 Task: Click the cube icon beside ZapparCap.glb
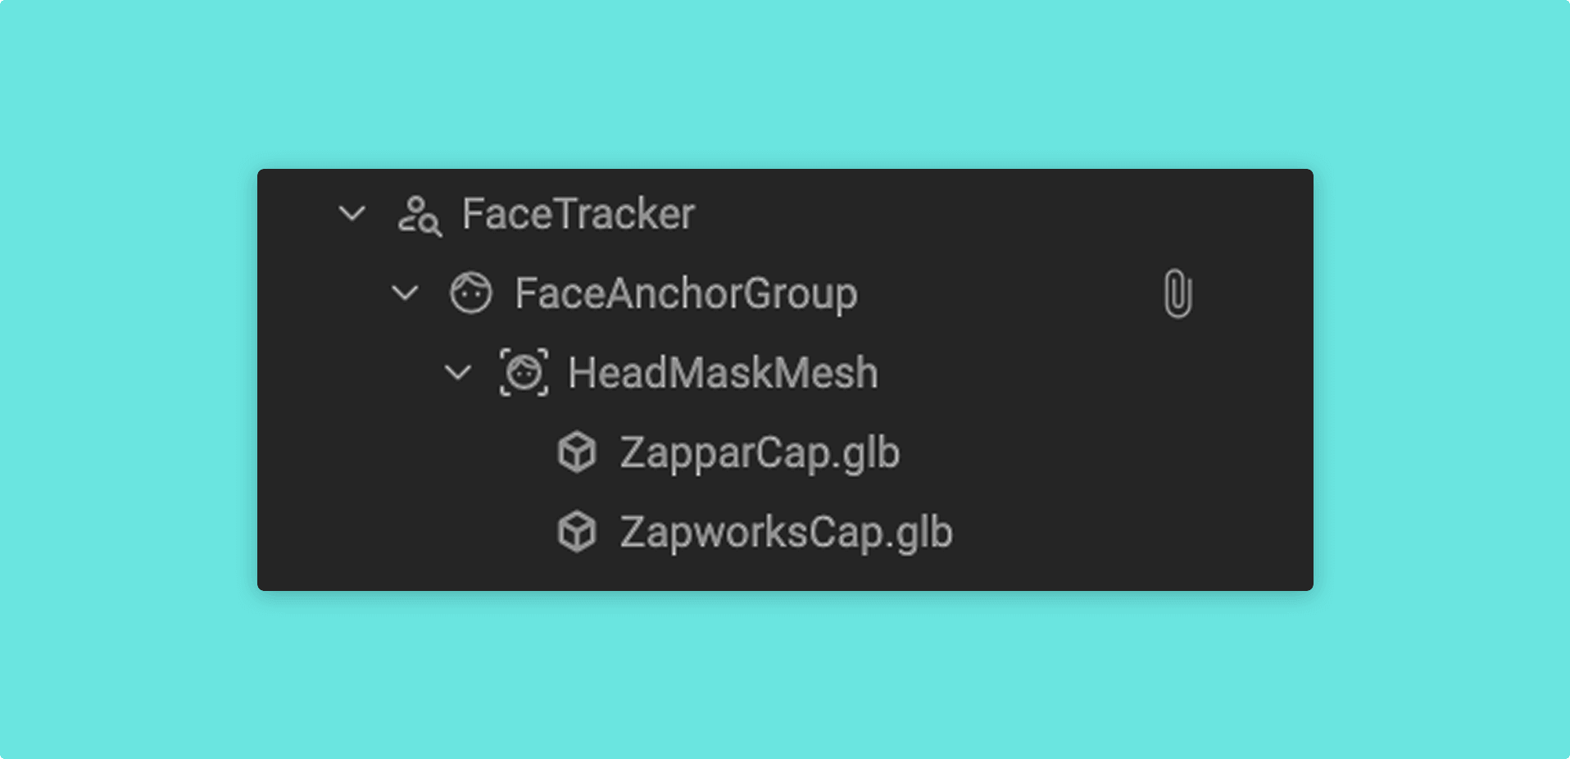[x=577, y=452]
